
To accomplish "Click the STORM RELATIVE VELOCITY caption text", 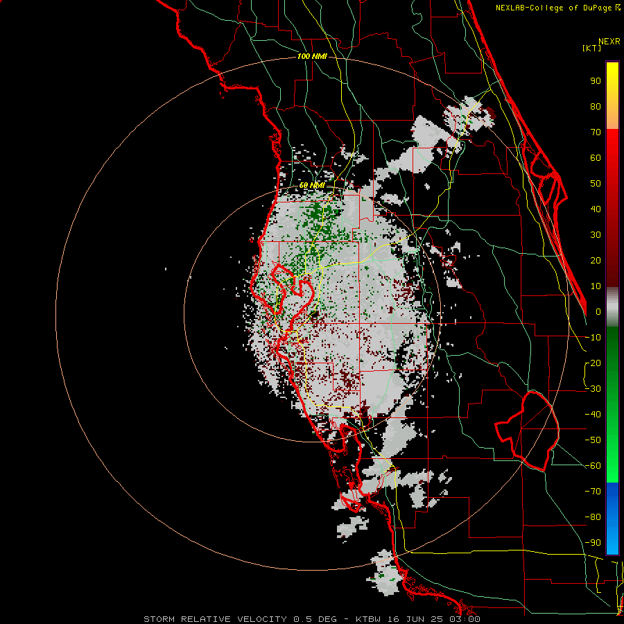I will click(215, 619).
